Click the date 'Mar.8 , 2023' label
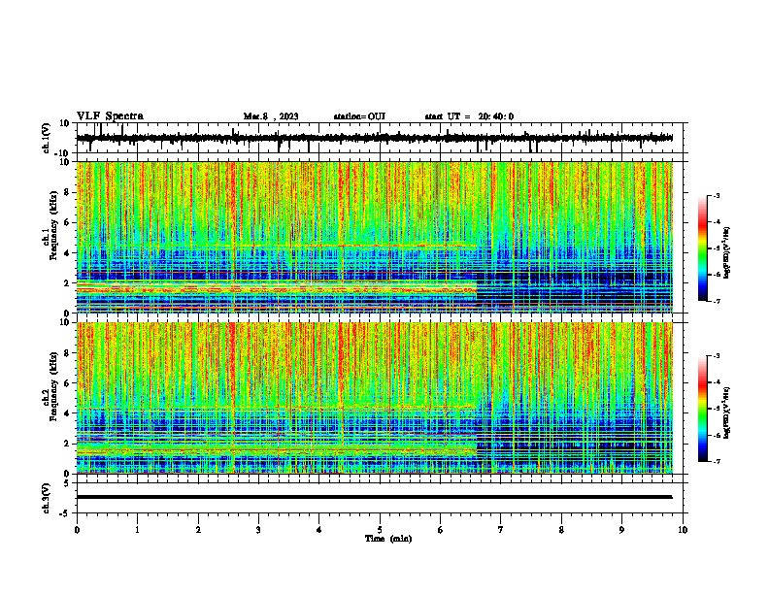Image resolution: width=769 pixels, height=594 pixels. [271, 116]
